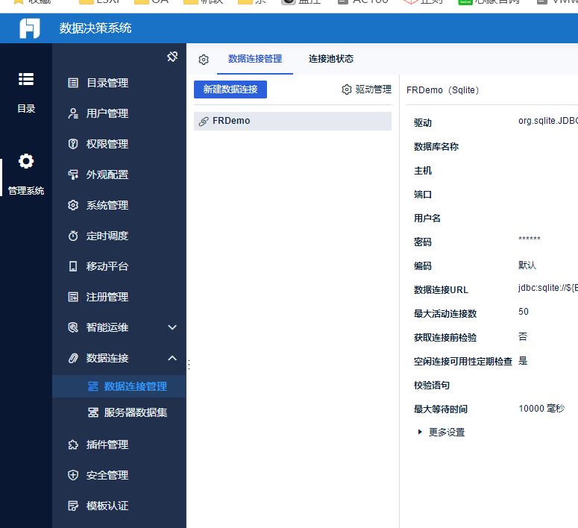Click the masked 密码 value

tap(530, 239)
